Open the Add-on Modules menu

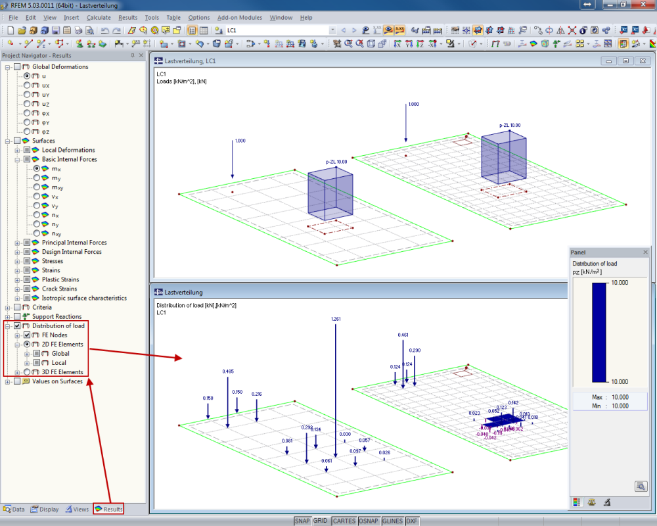(239, 18)
